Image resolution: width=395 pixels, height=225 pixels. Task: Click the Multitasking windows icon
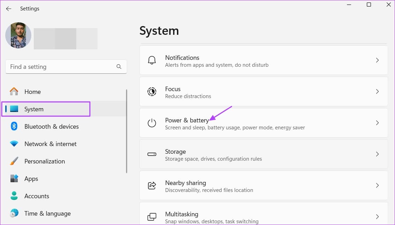point(152,216)
